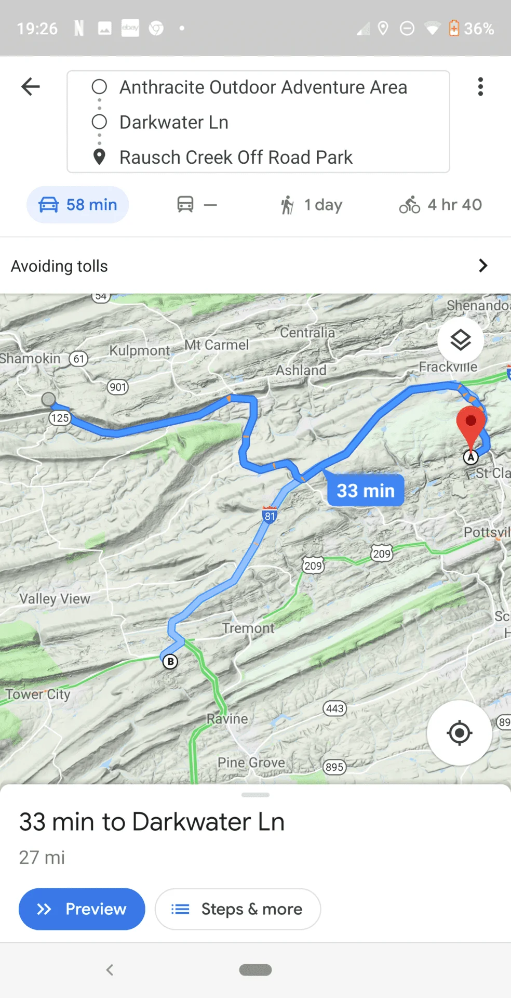Tap waypoint marker B on map
The image size is (511, 998).
point(170,662)
